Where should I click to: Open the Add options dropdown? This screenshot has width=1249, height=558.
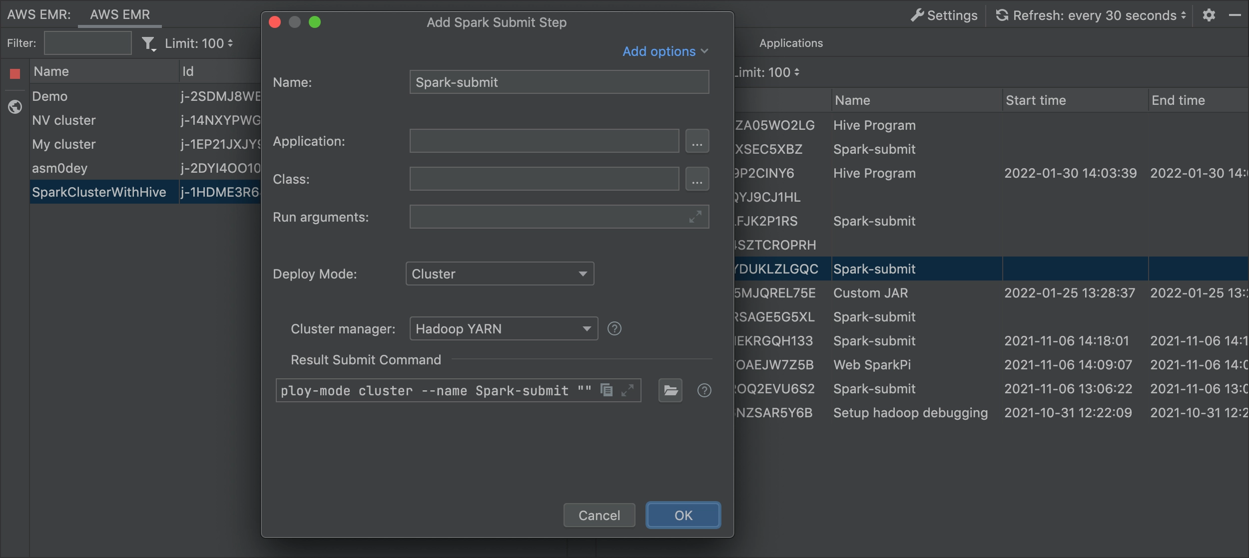point(665,51)
